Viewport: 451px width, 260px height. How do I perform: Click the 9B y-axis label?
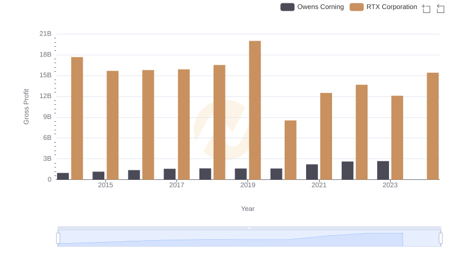tap(47, 117)
